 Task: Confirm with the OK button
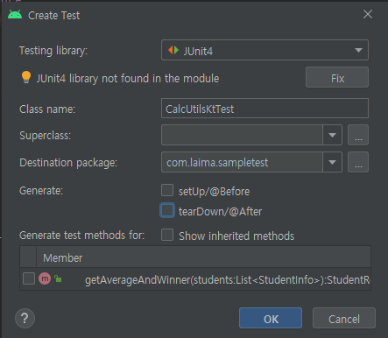[271, 318]
